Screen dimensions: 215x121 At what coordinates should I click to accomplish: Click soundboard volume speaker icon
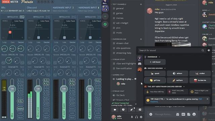pos(209,50)
